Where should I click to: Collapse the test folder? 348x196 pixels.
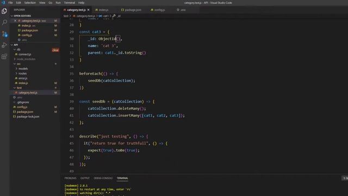(15, 88)
